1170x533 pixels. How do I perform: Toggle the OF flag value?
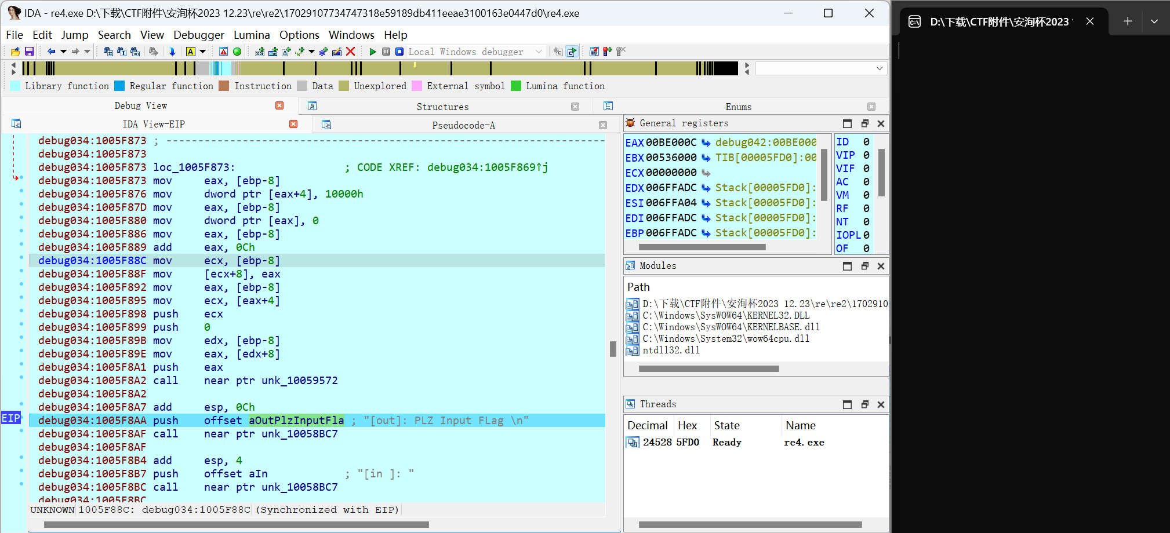click(x=866, y=248)
